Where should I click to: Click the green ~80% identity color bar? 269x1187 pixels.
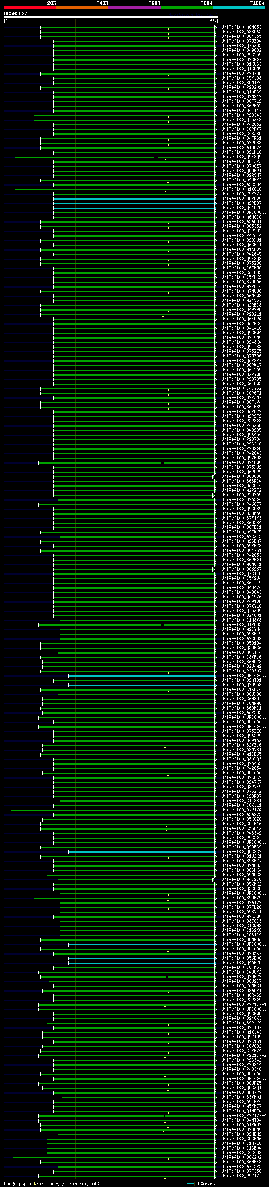(187, 8)
